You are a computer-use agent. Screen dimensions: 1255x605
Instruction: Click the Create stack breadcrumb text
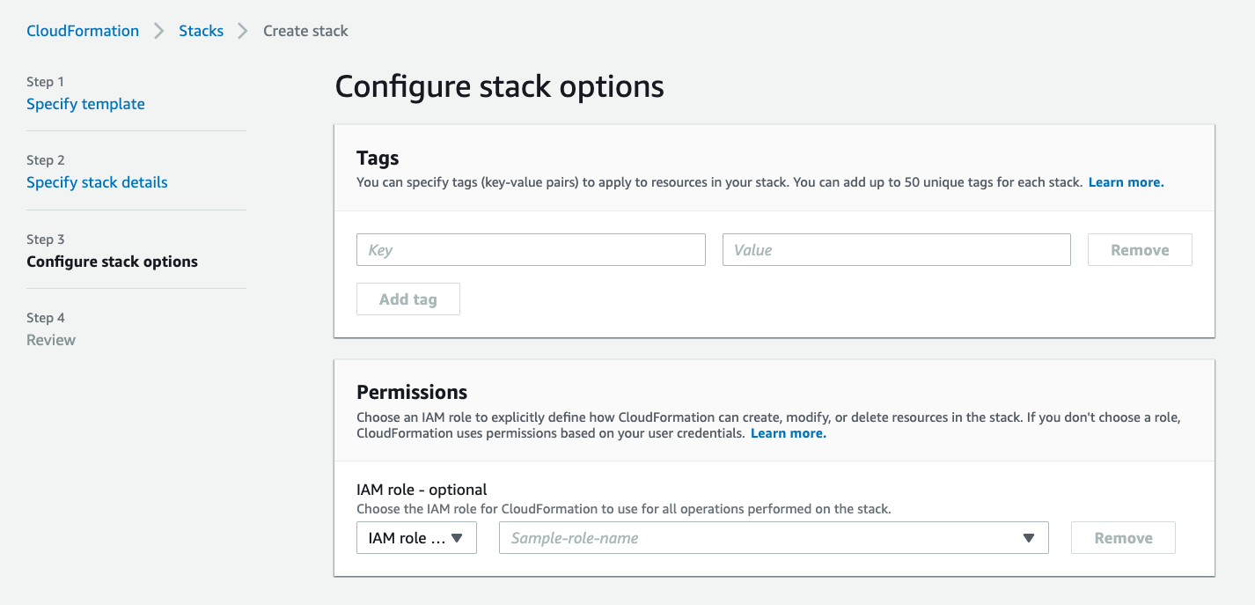pyautogui.click(x=305, y=31)
